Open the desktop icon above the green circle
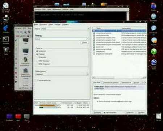Viewport: 163px width, 131px height. pyautogui.click(x=154, y=40)
